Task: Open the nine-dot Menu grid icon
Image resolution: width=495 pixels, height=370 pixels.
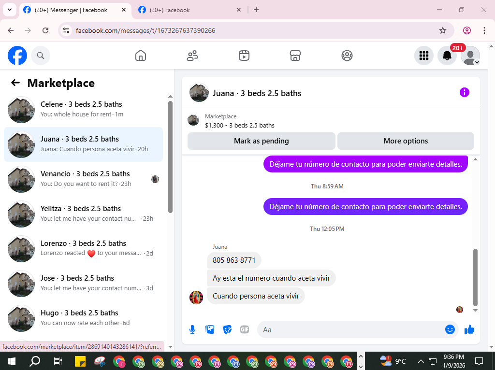Action: coord(423,56)
